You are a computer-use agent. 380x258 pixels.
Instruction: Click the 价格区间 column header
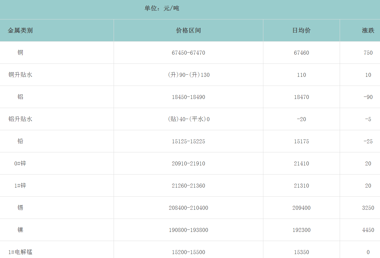coord(188,31)
